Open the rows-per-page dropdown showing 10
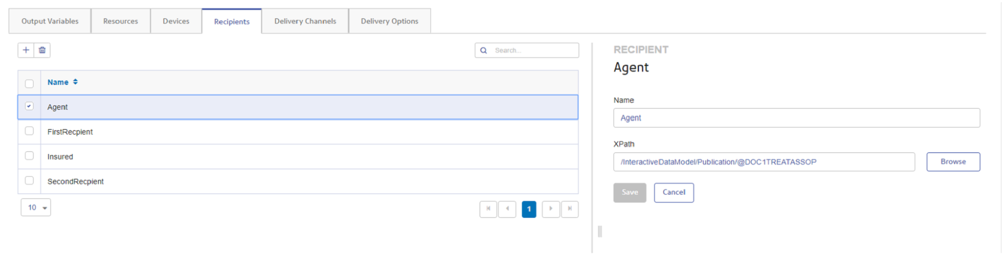Image resolution: width=1008 pixels, height=267 pixels. 36,208
